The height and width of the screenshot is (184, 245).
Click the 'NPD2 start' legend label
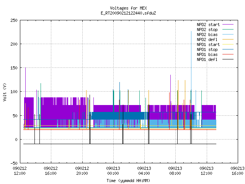point(208,25)
